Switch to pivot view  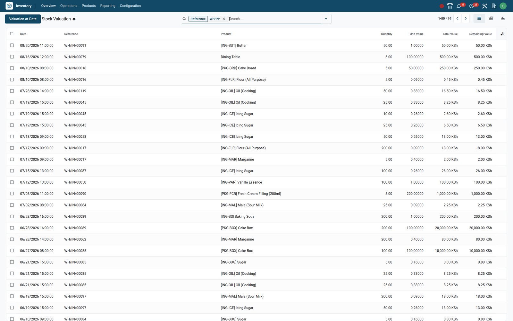(x=491, y=18)
